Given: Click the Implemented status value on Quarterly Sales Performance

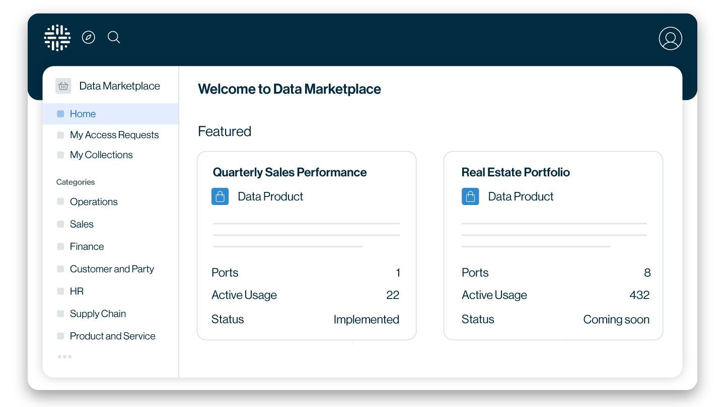Looking at the screenshot, I should (x=366, y=319).
